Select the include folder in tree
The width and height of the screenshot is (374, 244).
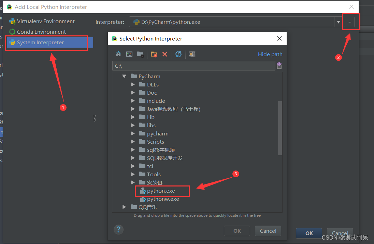pos(152,101)
